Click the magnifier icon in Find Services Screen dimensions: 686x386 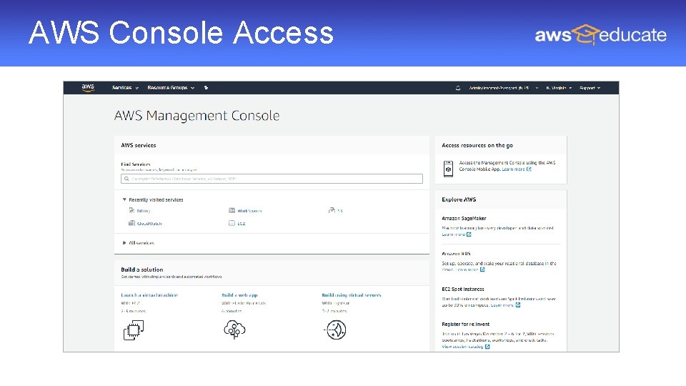126,179
